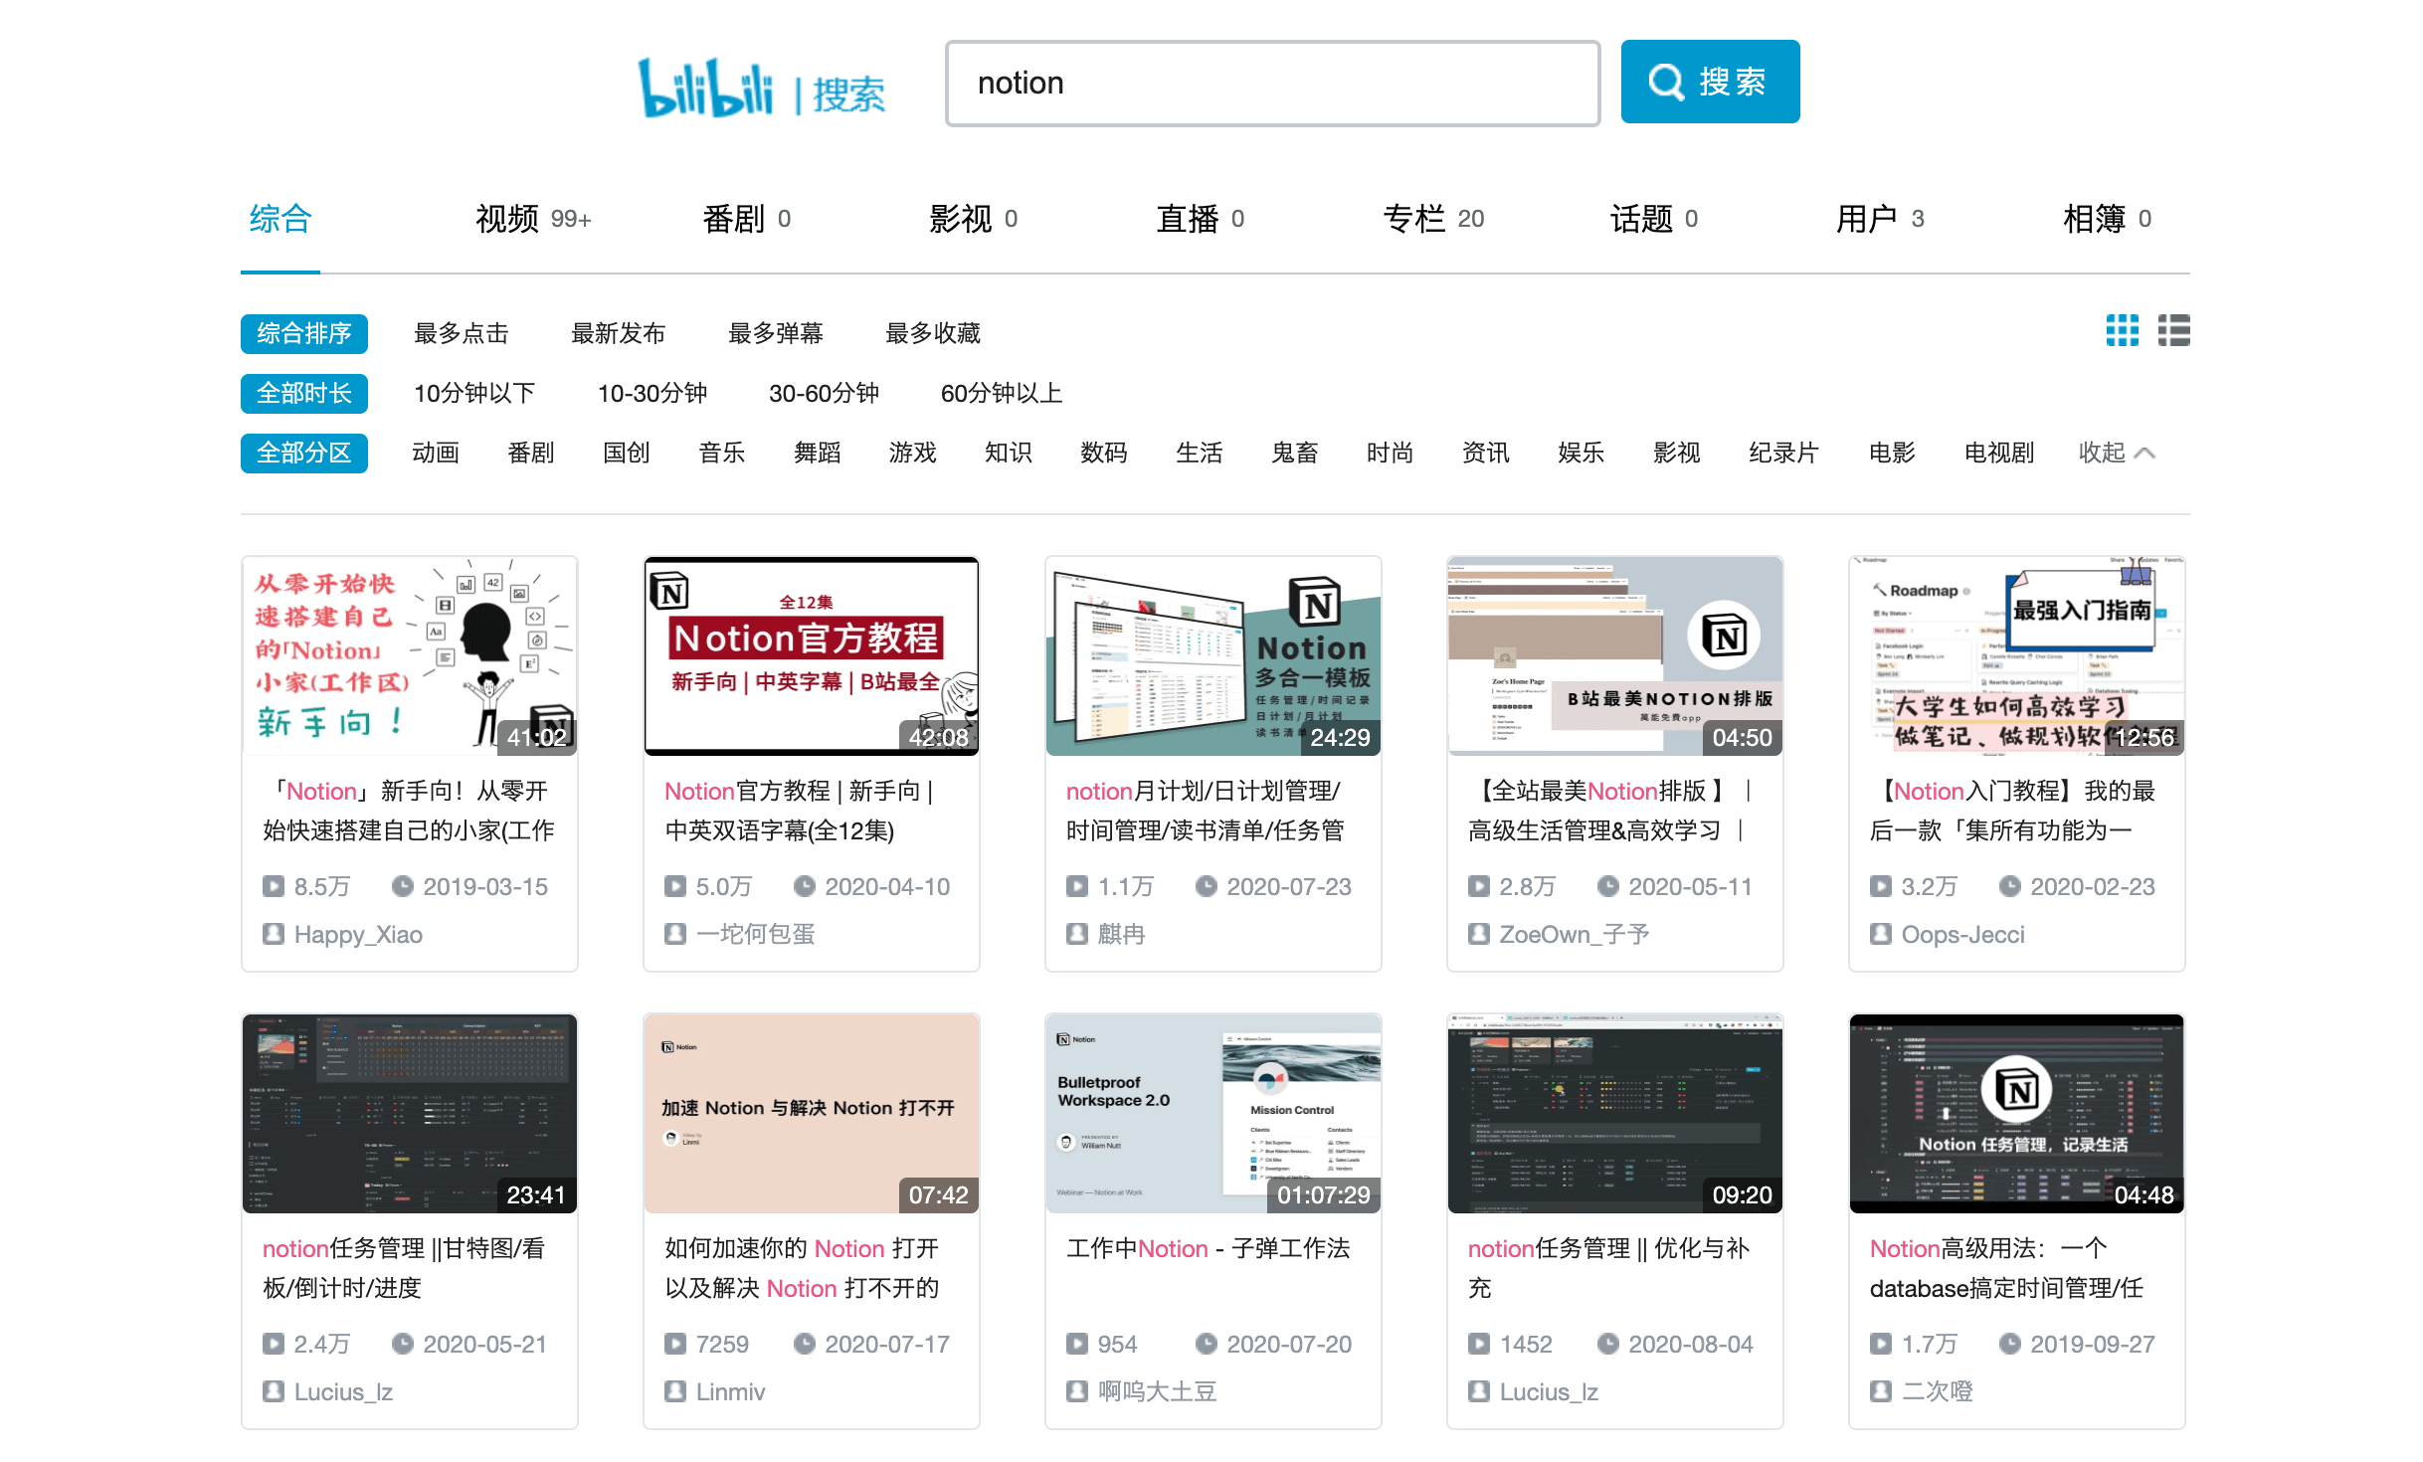Click the uploader icon beside ZoeOwn_子予

coord(1478,934)
